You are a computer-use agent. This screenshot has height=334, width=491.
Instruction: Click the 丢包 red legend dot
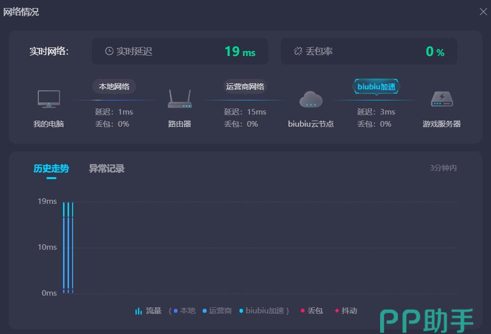[302, 310]
